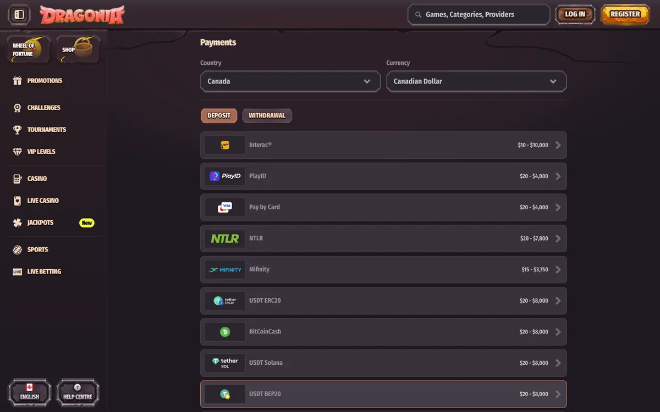Click the Pay by Card label text
This screenshot has height=412, width=660.
pyautogui.click(x=265, y=207)
